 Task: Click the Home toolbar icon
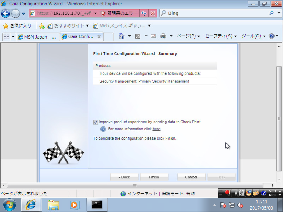[121, 36]
